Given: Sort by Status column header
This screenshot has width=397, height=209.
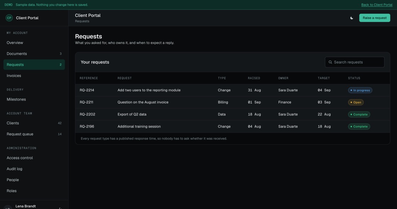Looking at the screenshot, I should pos(354,78).
